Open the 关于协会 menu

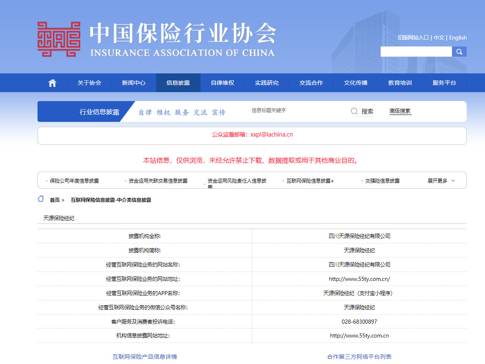(x=89, y=83)
